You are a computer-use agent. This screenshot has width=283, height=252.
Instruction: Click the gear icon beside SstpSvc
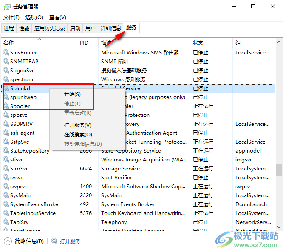click(6, 142)
